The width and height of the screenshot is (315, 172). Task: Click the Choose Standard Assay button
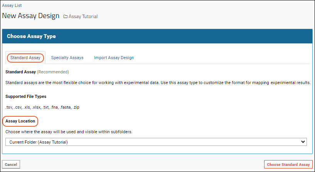pyautogui.click(x=288, y=164)
